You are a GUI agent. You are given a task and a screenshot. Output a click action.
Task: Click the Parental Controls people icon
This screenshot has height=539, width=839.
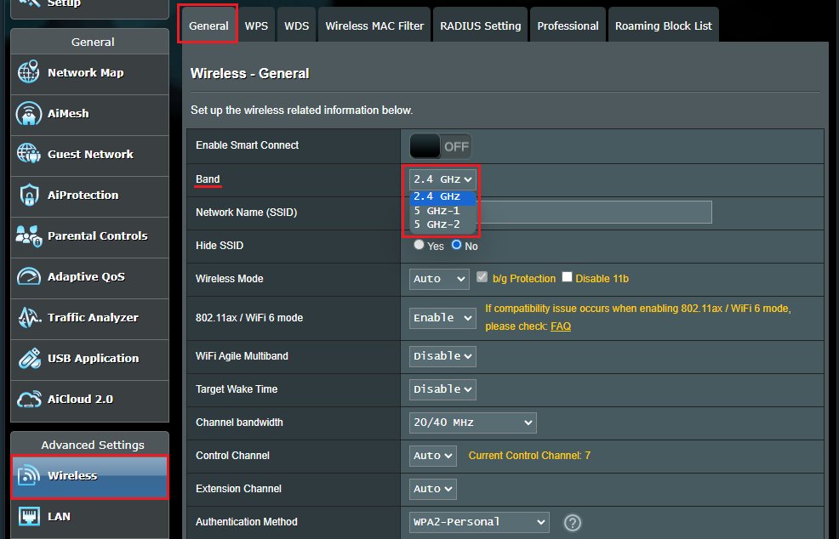(28, 235)
